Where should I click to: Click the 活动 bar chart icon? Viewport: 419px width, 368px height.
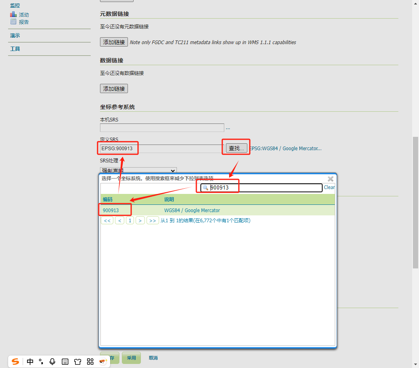(x=13, y=14)
